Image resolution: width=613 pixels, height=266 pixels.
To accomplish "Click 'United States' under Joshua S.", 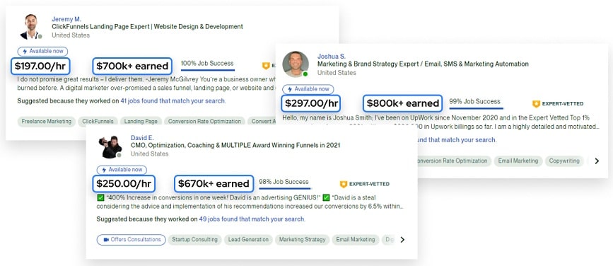I will [x=337, y=73].
